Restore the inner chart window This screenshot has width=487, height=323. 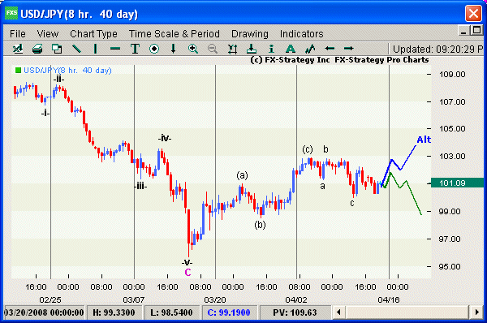coord(476,31)
